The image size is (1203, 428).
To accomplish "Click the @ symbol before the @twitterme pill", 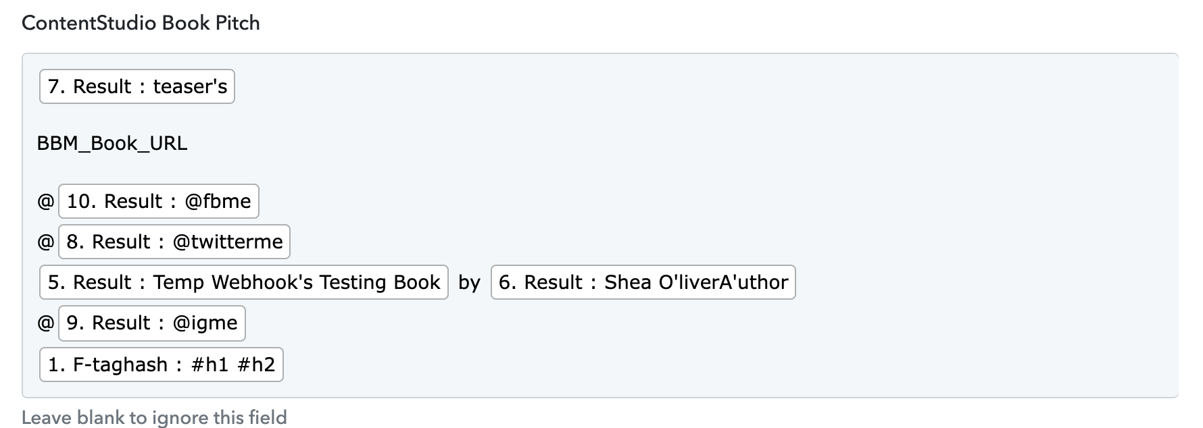I will (x=46, y=242).
